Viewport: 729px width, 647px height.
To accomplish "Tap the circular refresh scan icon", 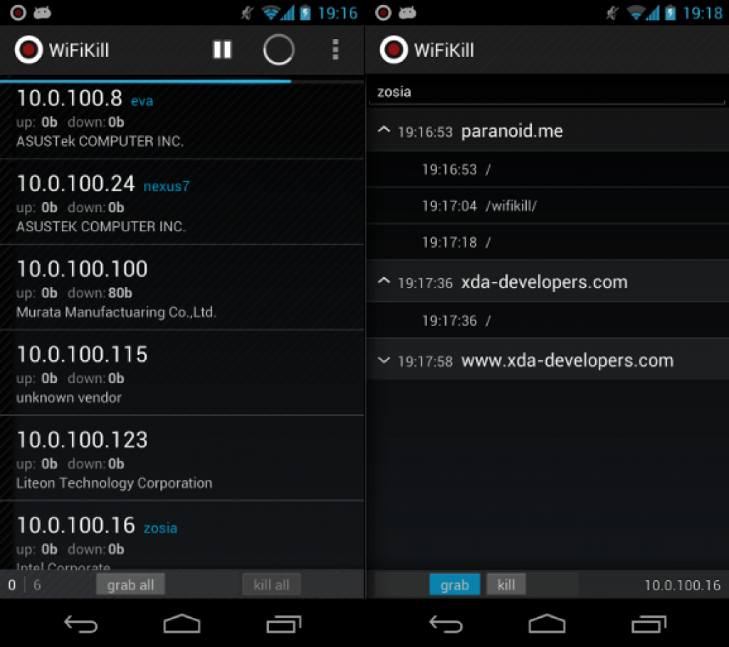I will (x=278, y=49).
